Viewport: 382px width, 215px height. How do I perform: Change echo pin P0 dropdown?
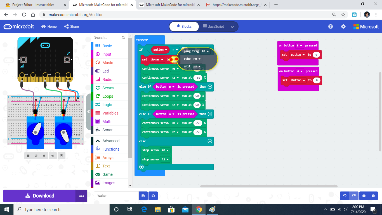[197, 59]
